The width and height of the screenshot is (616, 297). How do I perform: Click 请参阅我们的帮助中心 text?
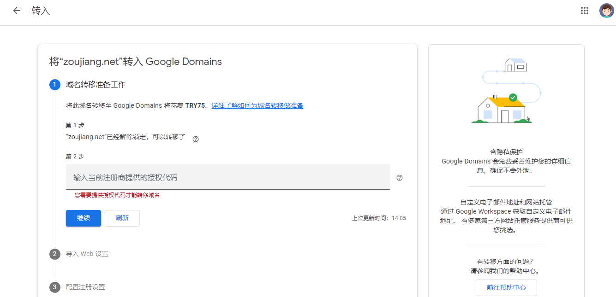(x=505, y=271)
